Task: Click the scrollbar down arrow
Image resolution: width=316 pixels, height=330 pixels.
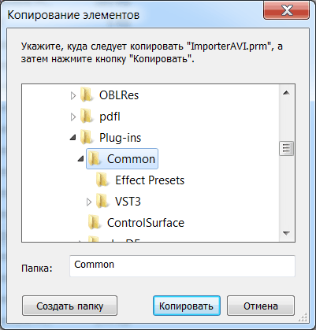Action: click(286, 233)
